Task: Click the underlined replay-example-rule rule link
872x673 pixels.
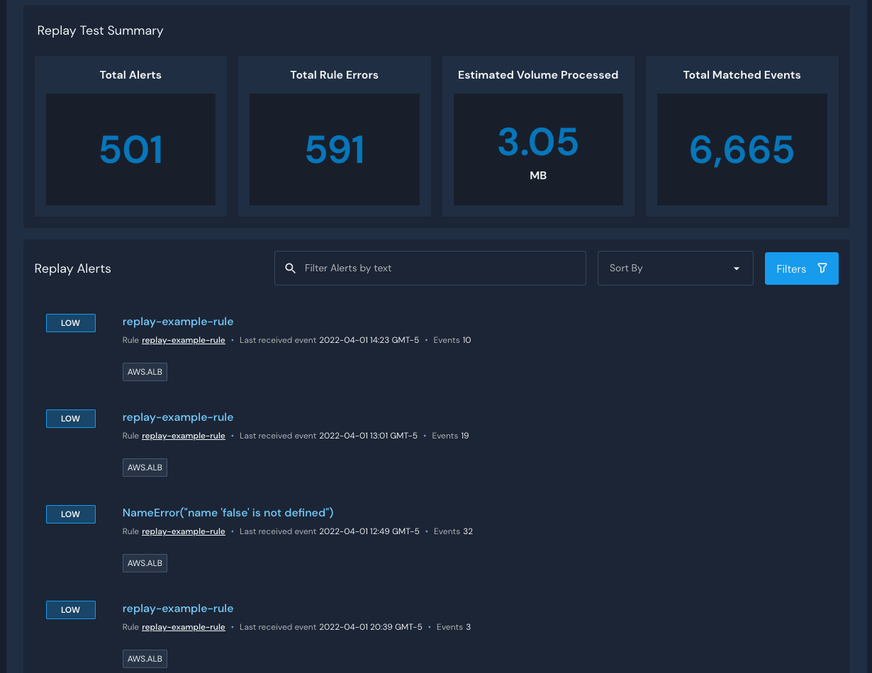Action: tap(183, 340)
